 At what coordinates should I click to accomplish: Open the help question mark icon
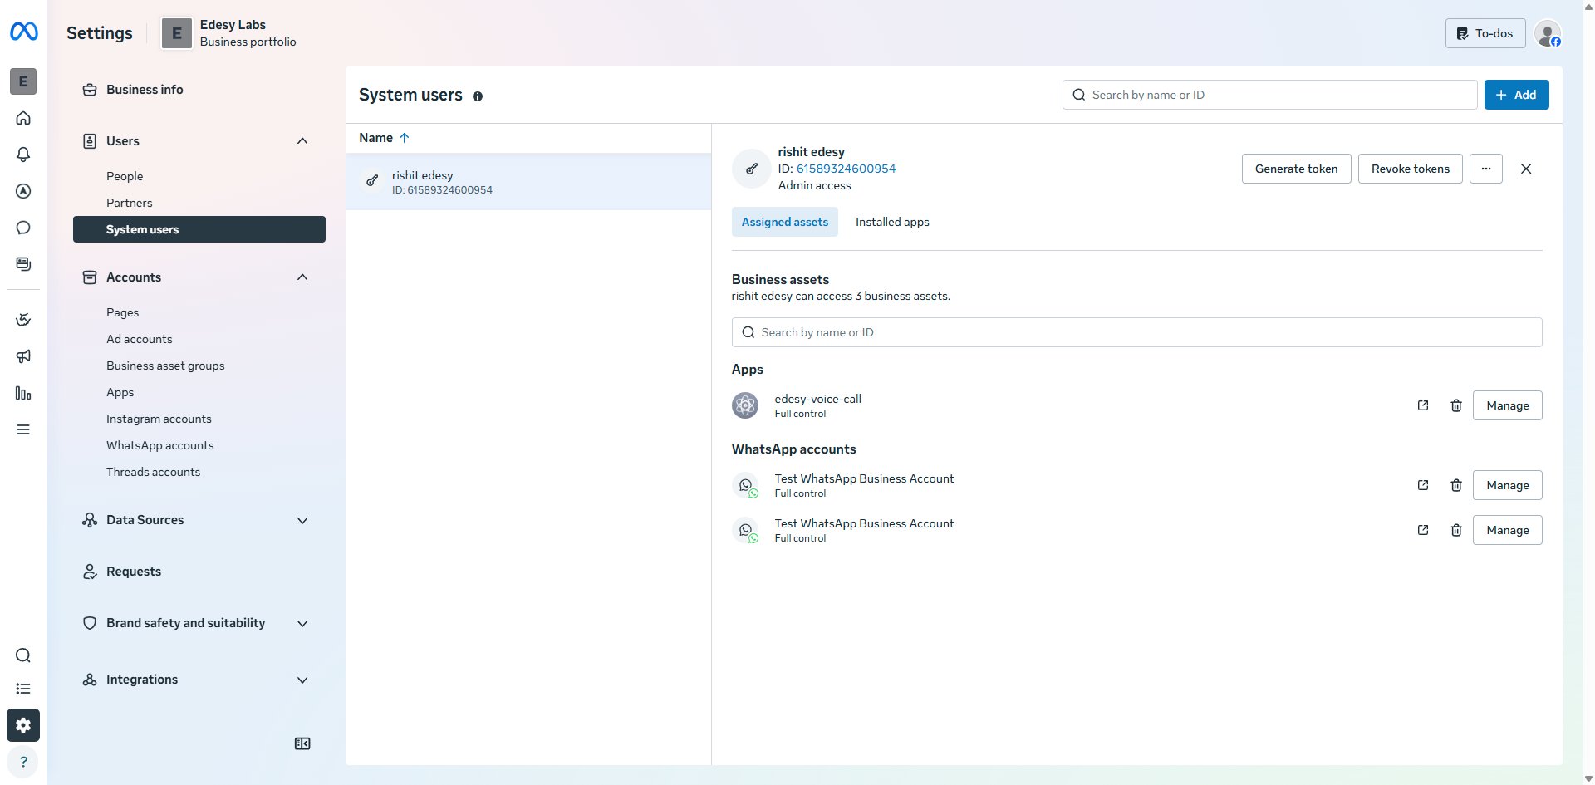(x=23, y=762)
